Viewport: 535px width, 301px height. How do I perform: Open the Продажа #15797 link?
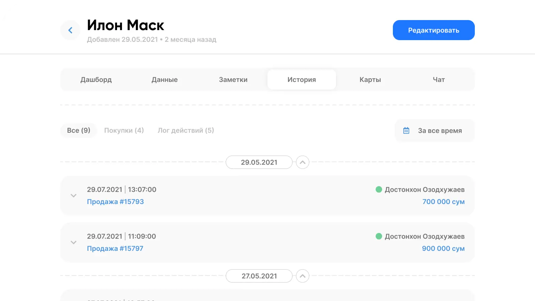pos(115,248)
